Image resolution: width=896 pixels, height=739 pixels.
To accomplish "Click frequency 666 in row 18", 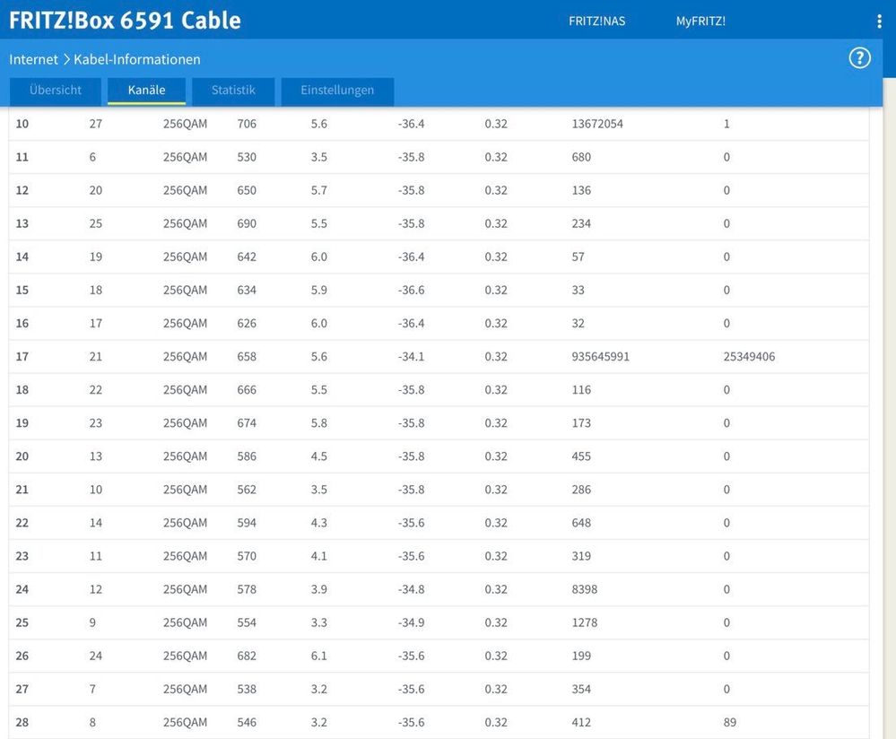I will pos(247,390).
